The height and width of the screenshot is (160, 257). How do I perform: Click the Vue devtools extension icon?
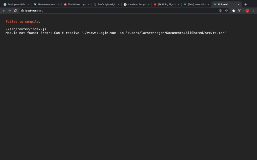pyautogui.click(x=239, y=11)
